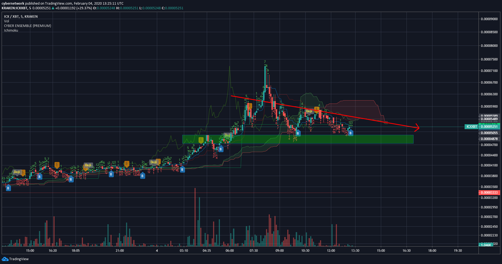Select the Ichimoku indicator legend
This screenshot has width=502, height=264.
11,31
